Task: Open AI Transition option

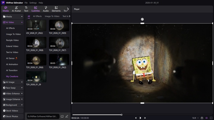Action: (12, 70)
